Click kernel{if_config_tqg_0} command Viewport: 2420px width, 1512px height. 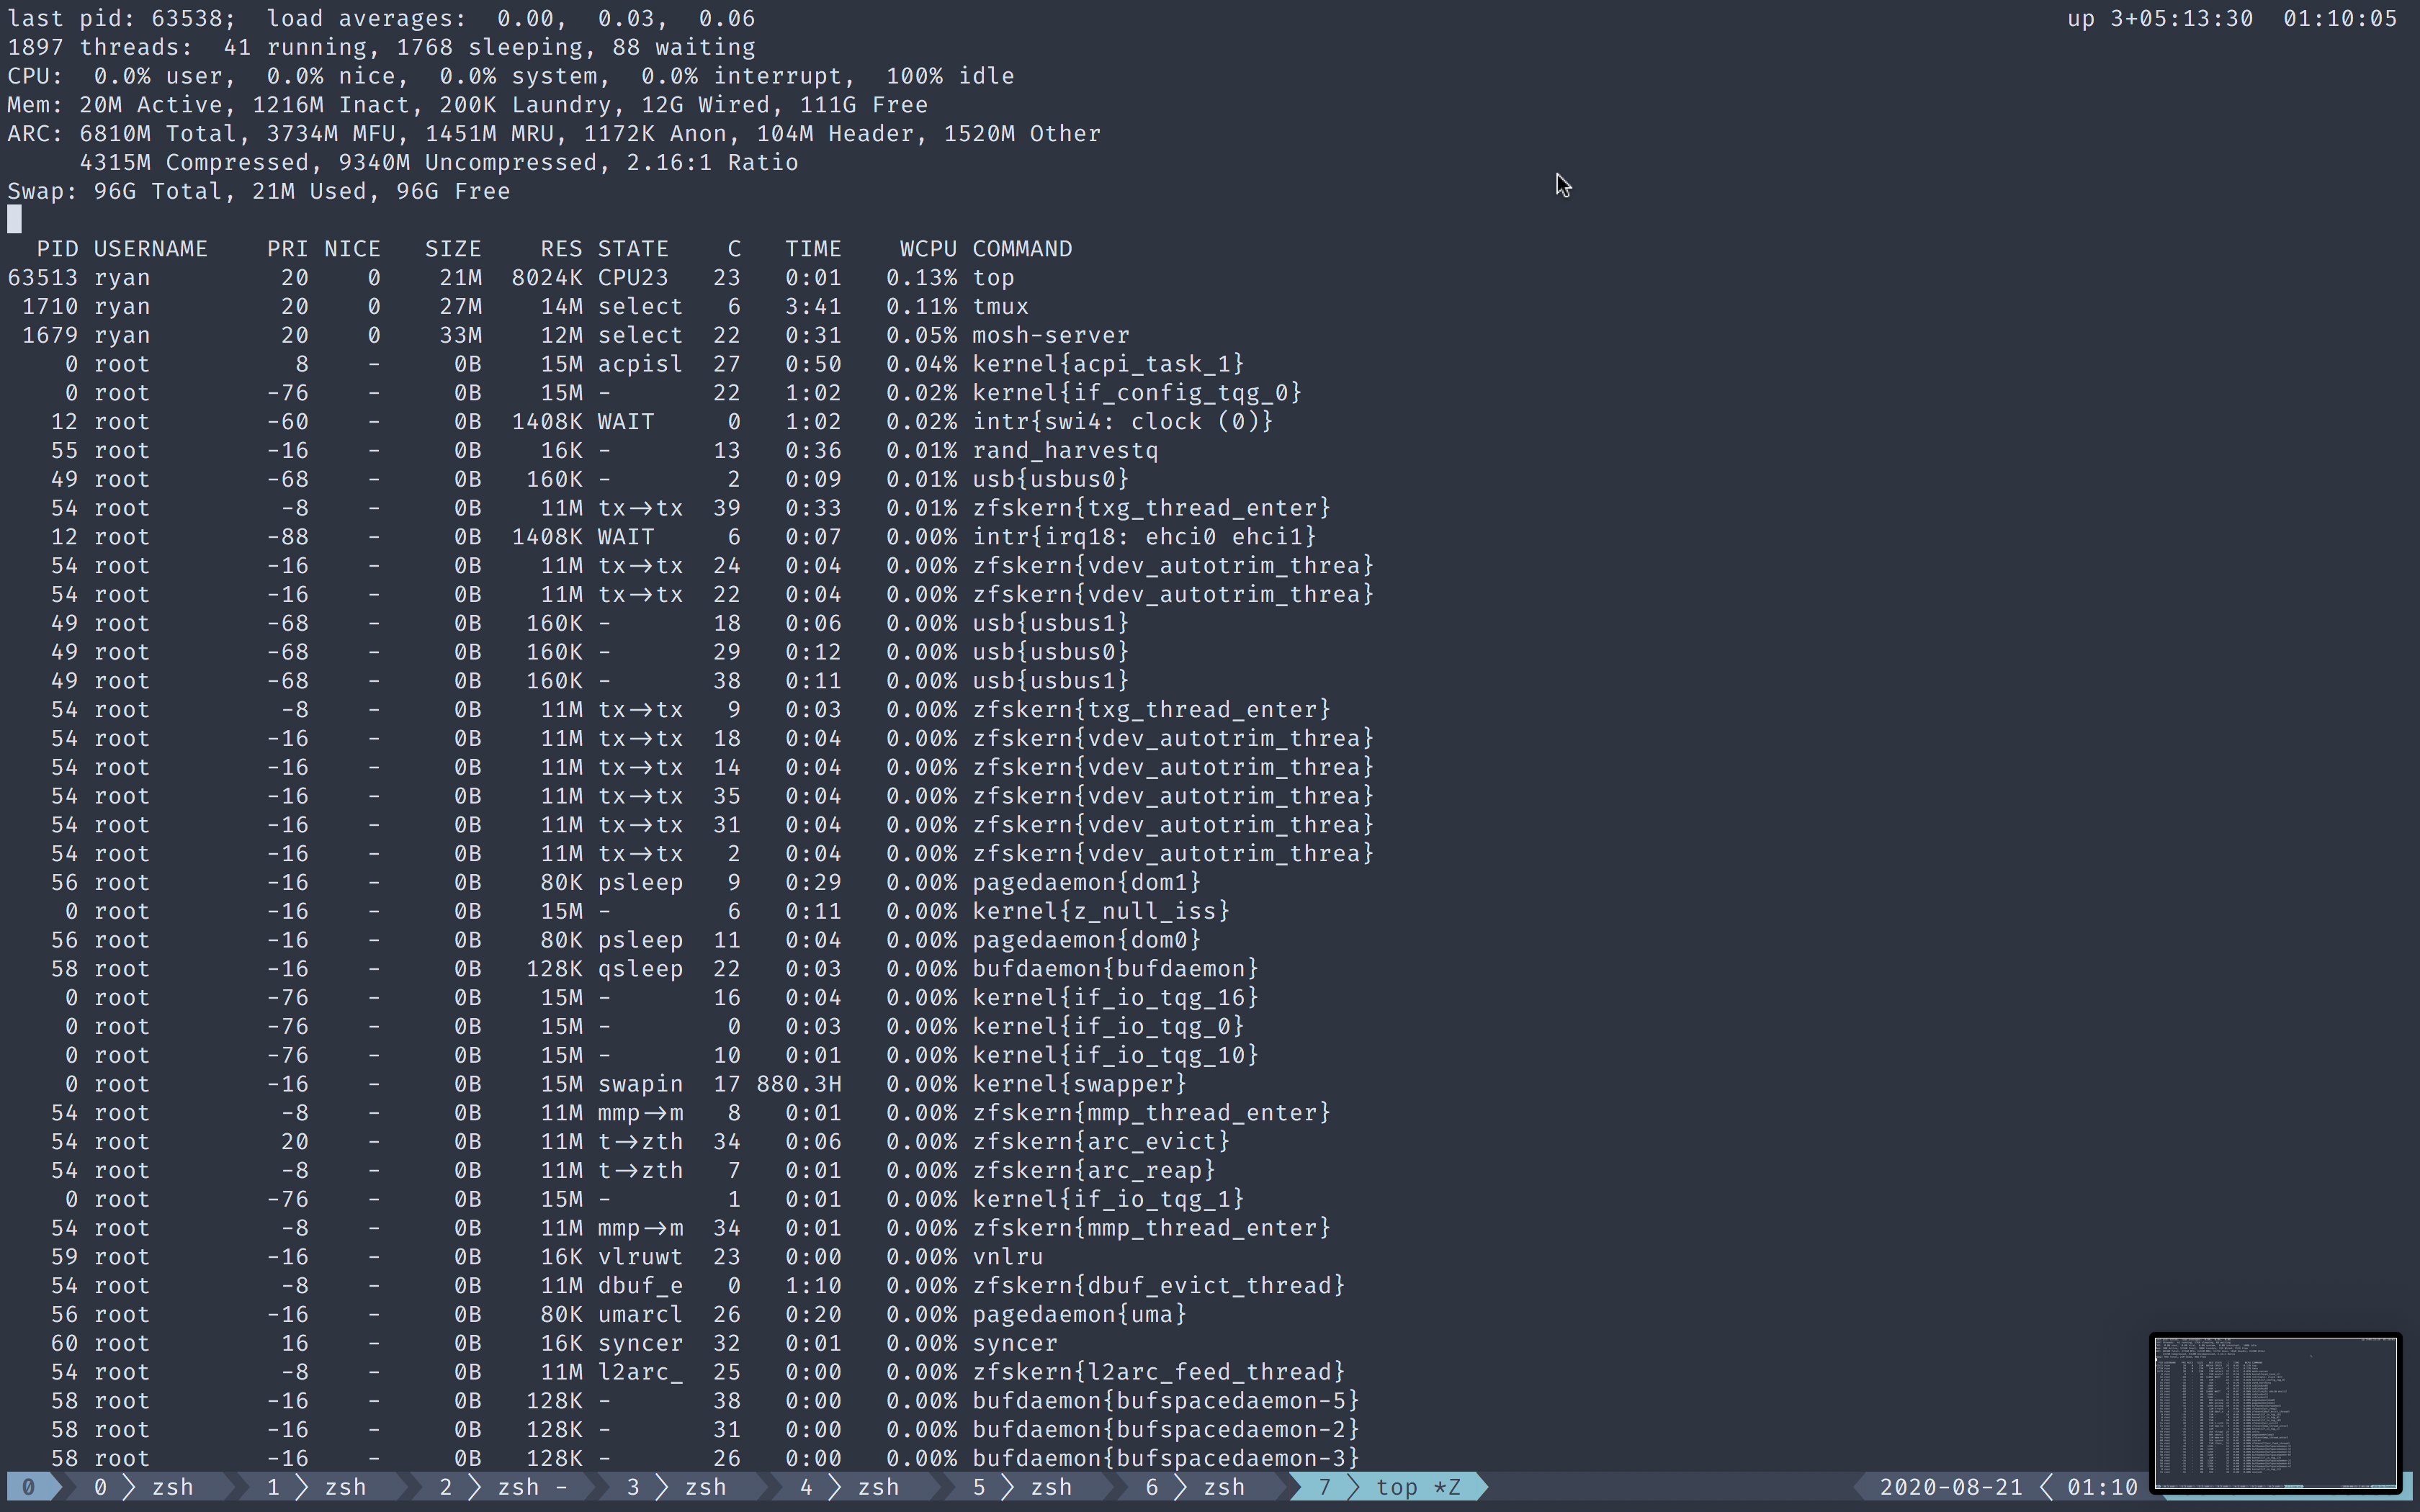[x=1137, y=393]
